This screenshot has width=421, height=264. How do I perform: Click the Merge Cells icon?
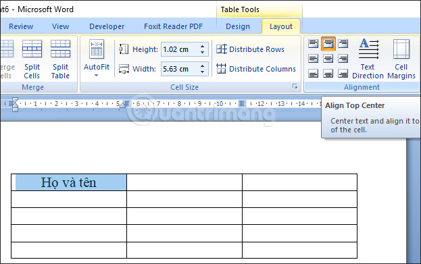pos(7,49)
